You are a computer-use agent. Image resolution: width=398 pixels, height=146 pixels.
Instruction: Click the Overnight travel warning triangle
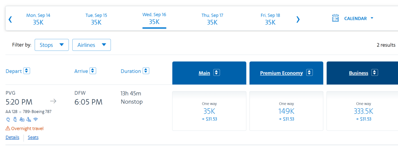(x=8, y=128)
